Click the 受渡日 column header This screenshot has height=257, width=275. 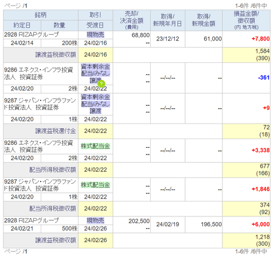(x=95, y=25)
